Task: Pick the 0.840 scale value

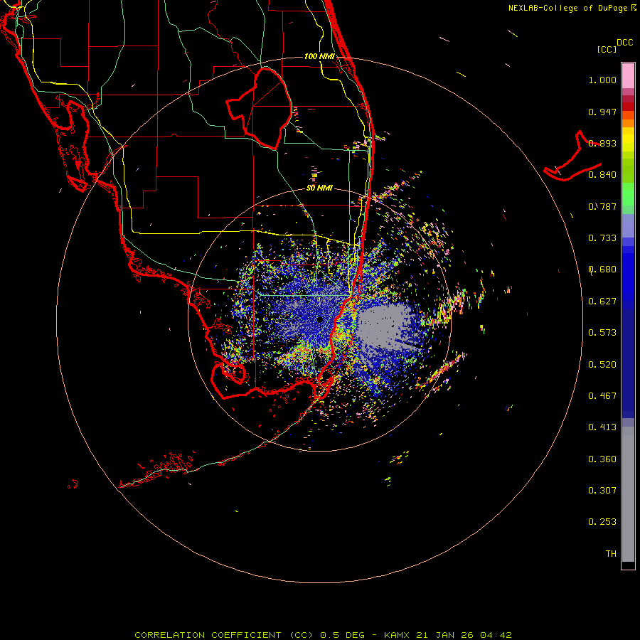Action: coord(602,175)
